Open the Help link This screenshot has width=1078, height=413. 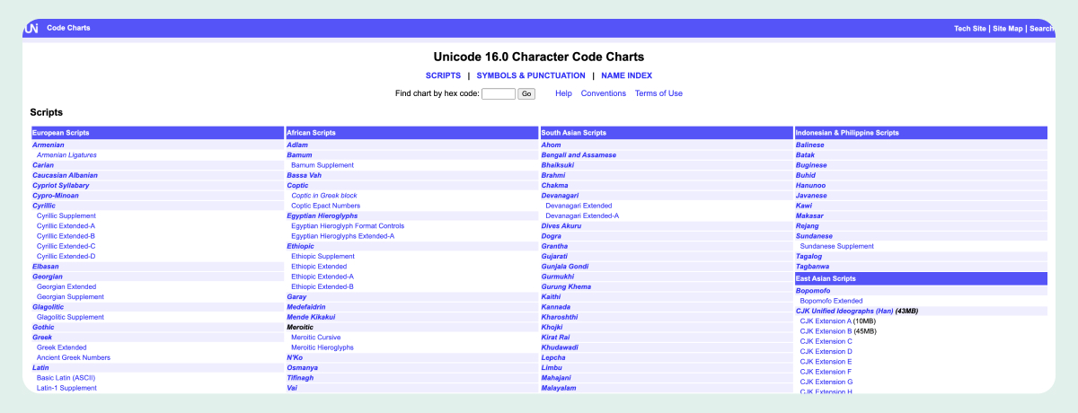(x=563, y=93)
